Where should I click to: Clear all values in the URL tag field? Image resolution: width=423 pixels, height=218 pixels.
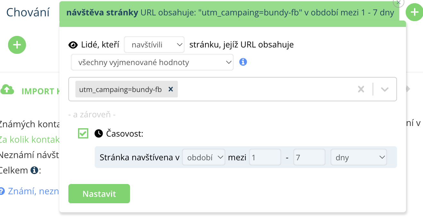pos(361,89)
